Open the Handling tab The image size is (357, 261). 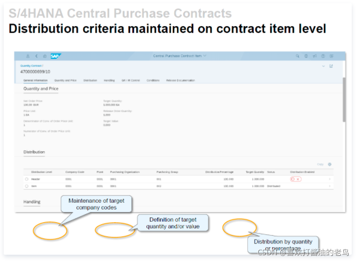pyautogui.click(x=110, y=80)
